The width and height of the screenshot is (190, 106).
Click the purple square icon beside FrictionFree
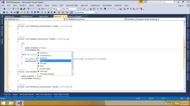coord(71,12)
